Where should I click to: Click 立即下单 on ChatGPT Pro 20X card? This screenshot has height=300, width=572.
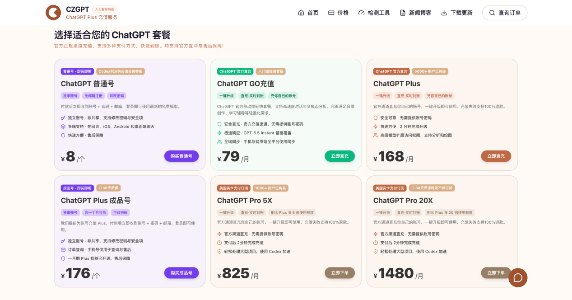[496, 273]
